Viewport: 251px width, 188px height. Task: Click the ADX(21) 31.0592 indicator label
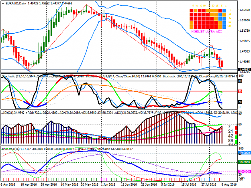click(x=13, y=113)
